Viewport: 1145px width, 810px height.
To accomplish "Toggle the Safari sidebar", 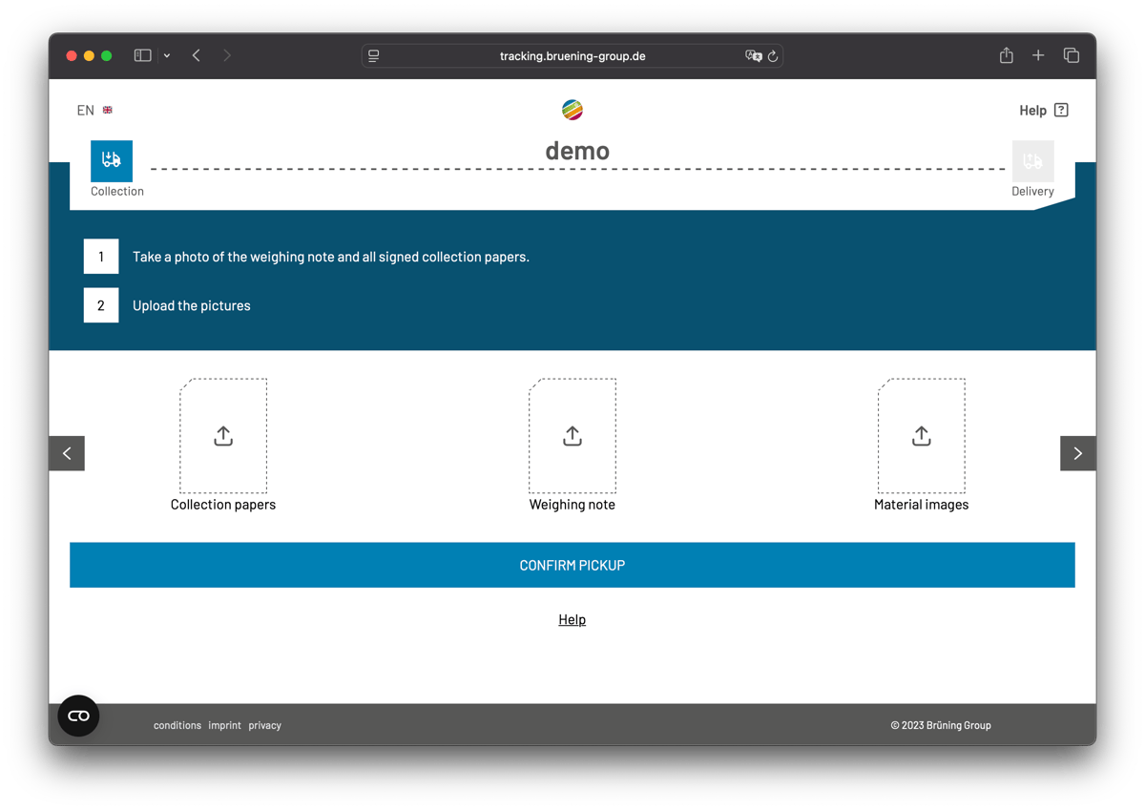I will click(x=141, y=55).
